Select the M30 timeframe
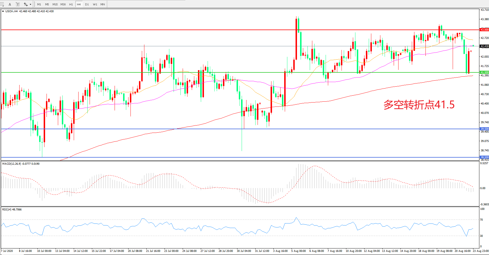This screenshot has height=255, width=489. [63, 4]
